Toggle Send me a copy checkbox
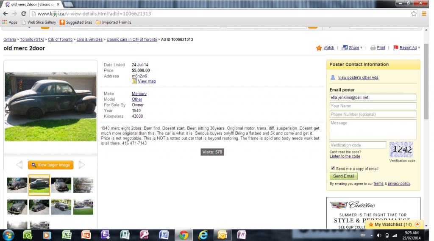 coord(333,168)
